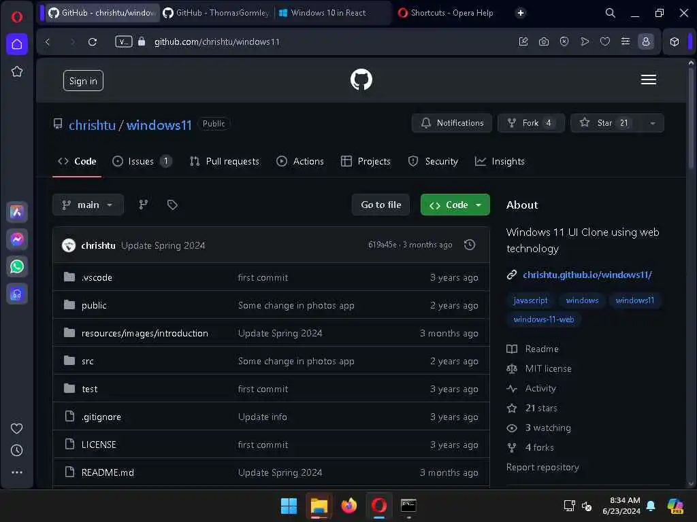This screenshot has width=697, height=522.
Task: Open music player icon in sidebar
Action: [17, 294]
